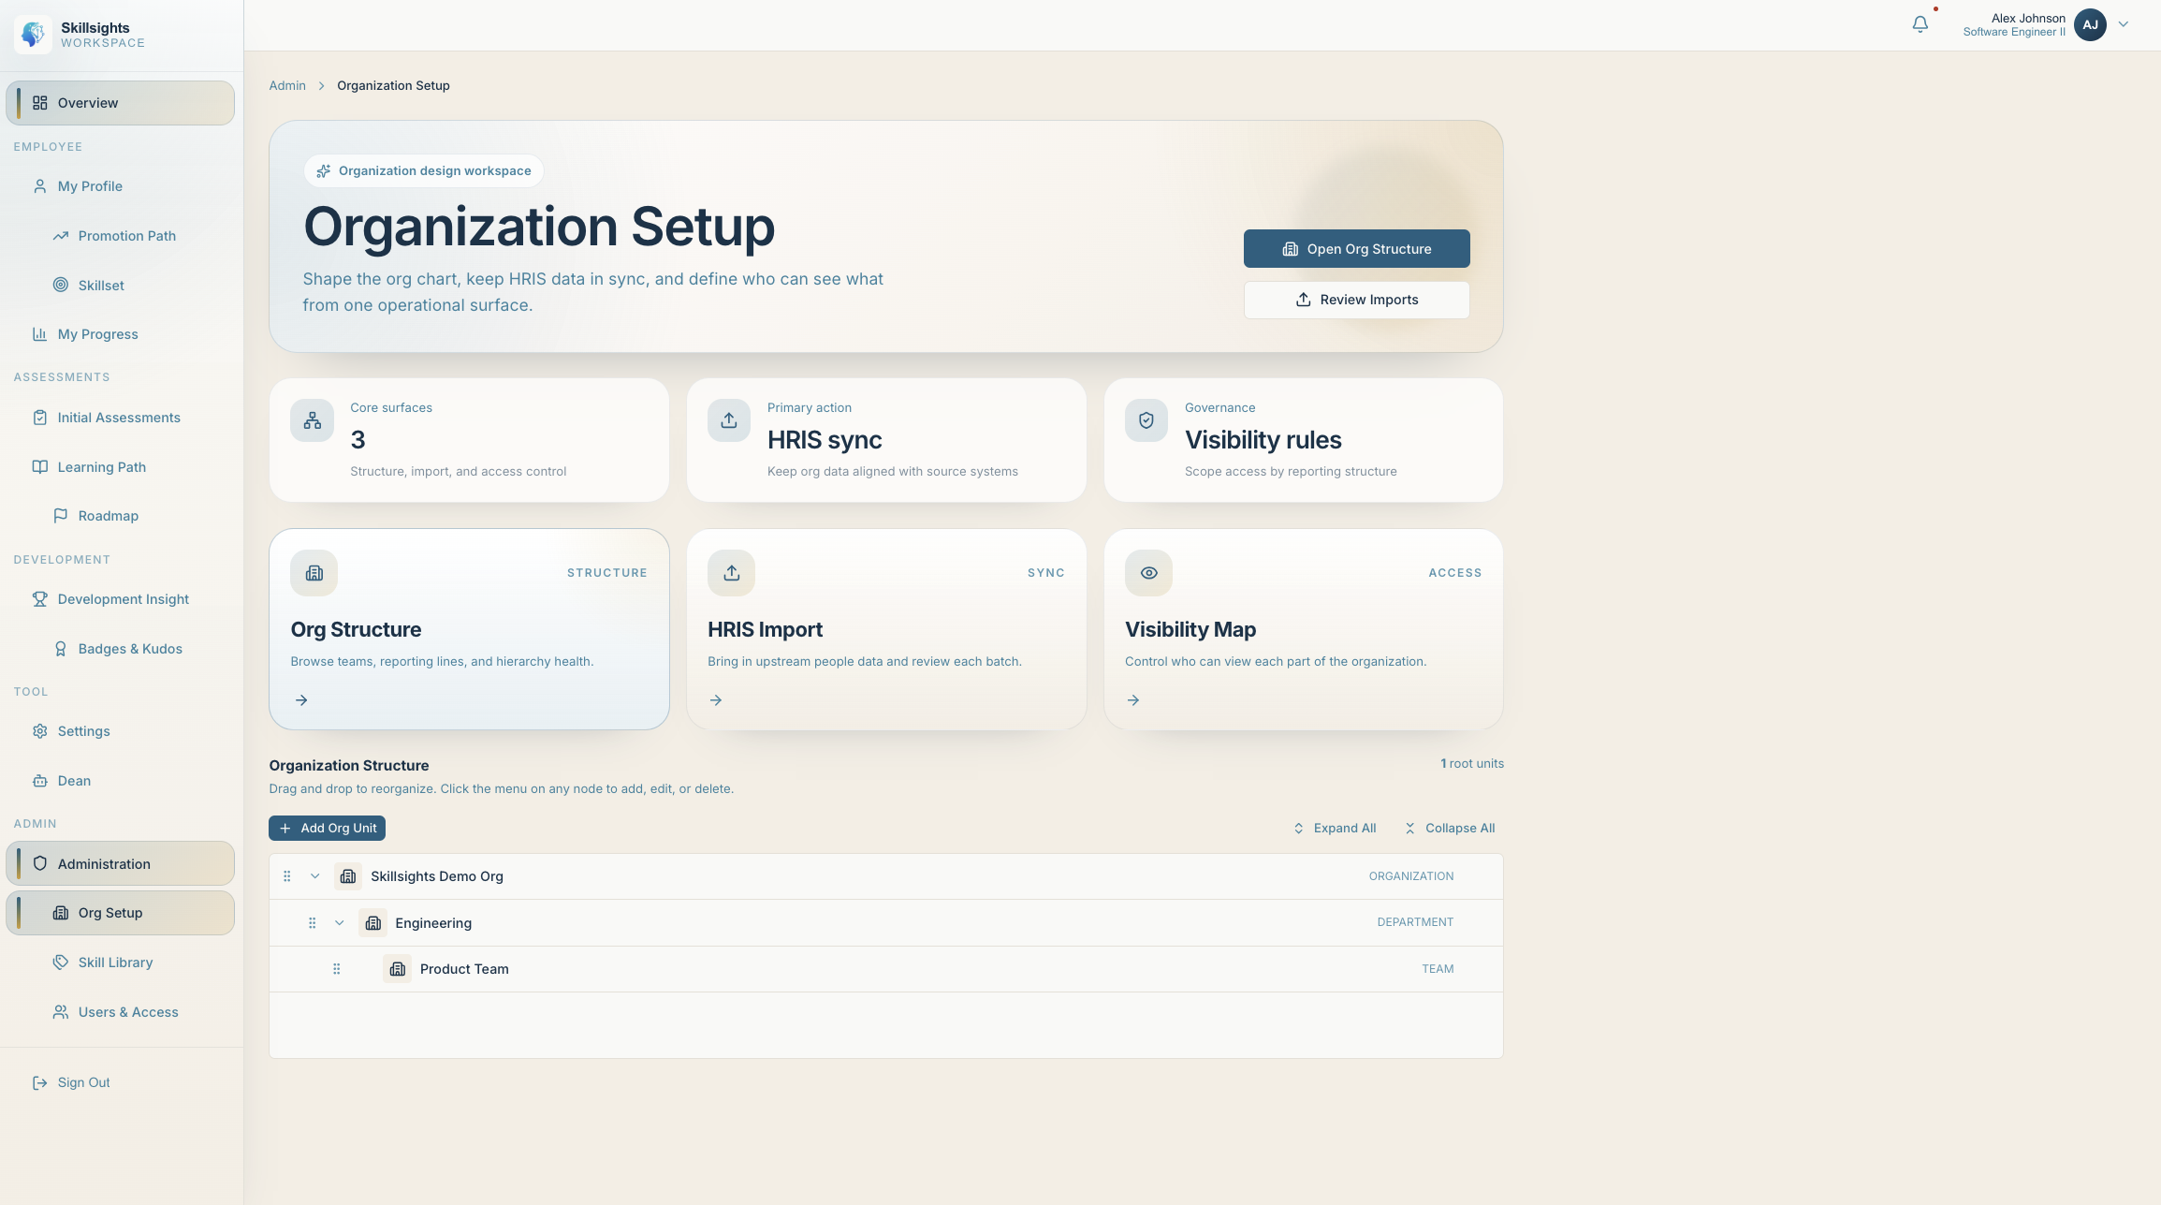
Task: Click the drag handle beside Engineering
Action: [x=312, y=923]
